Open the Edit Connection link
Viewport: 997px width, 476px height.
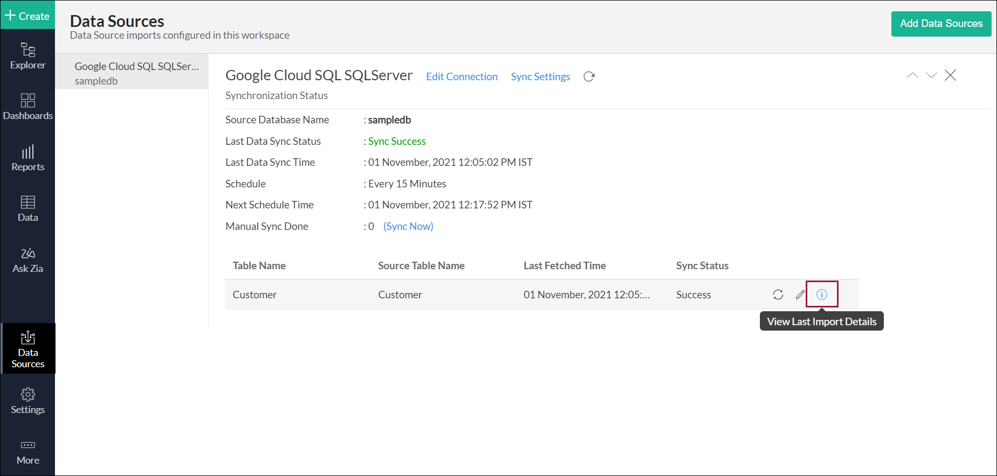(461, 76)
